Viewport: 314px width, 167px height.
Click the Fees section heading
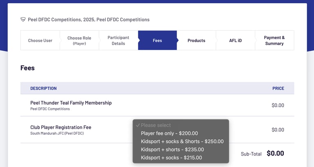point(27,68)
